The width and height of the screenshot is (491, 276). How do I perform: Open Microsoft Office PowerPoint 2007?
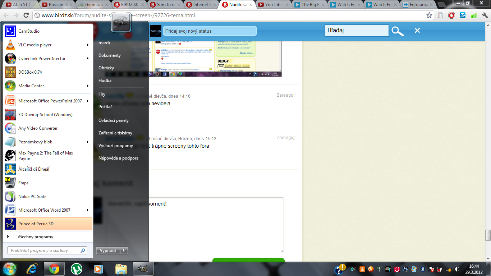tap(48, 101)
